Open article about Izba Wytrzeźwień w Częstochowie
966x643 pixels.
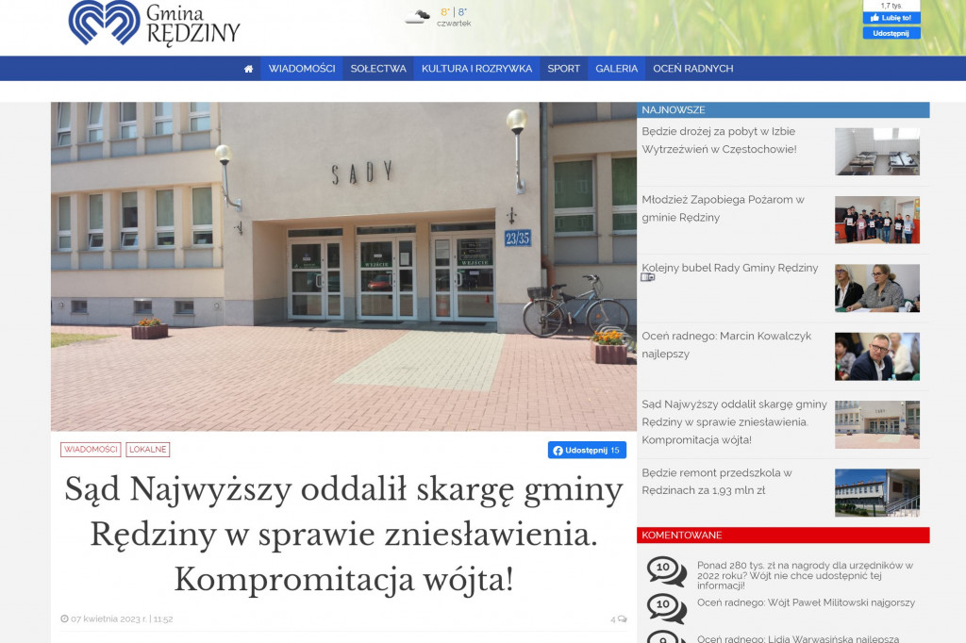point(719,140)
